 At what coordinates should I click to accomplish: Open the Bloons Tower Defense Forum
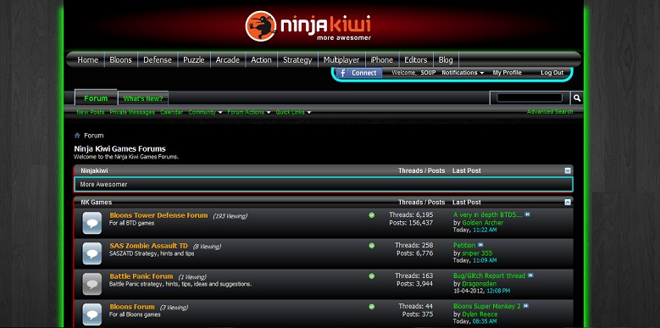tap(158, 215)
